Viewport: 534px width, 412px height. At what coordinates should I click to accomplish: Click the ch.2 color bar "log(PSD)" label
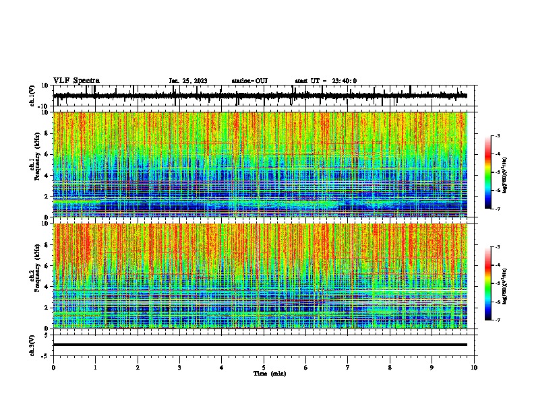pyautogui.click(x=505, y=286)
